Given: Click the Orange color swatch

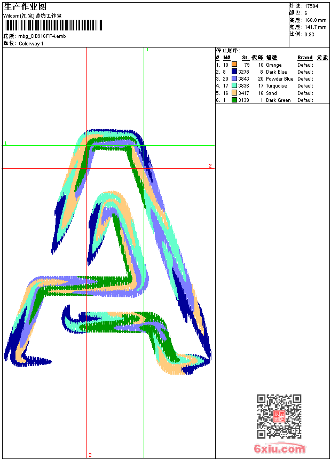Looking at the screenshot, I should tap(234, 65).
